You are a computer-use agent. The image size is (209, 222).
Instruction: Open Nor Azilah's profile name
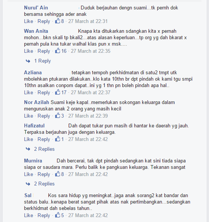tap(36, 102)
